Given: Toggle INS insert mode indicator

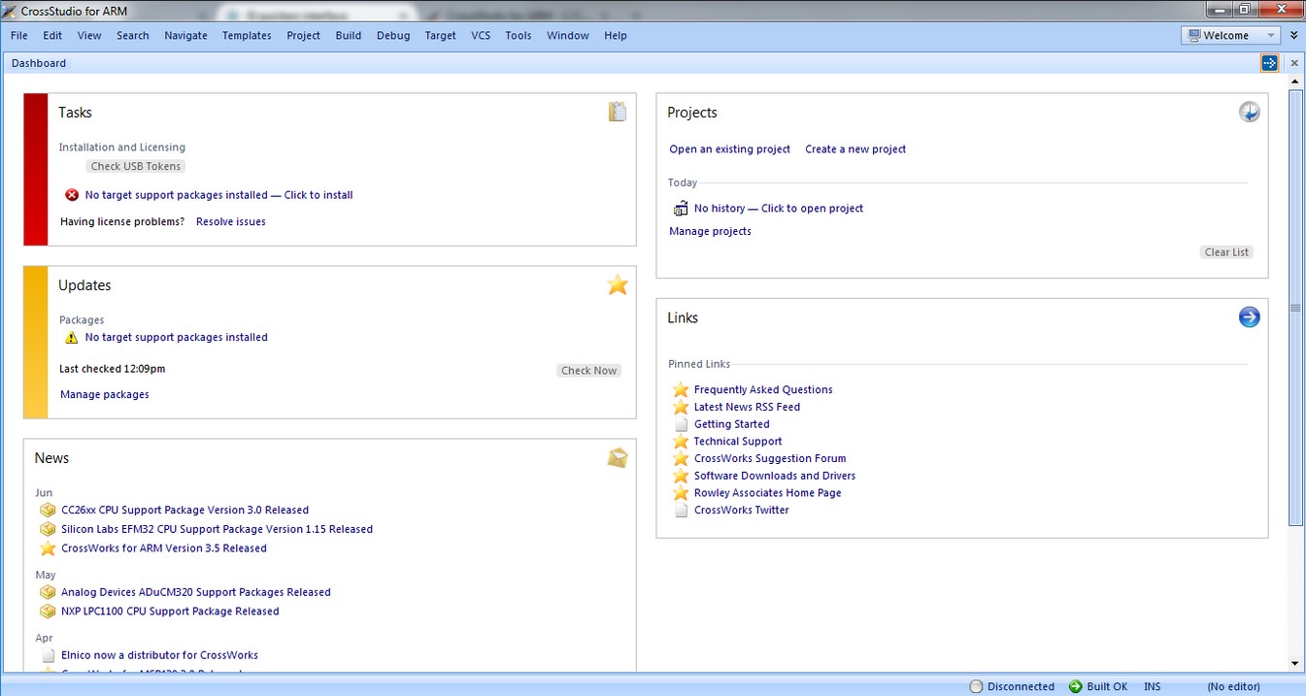Looking at the screenshot, I should pyautogui.click(x=1153, y=686).
